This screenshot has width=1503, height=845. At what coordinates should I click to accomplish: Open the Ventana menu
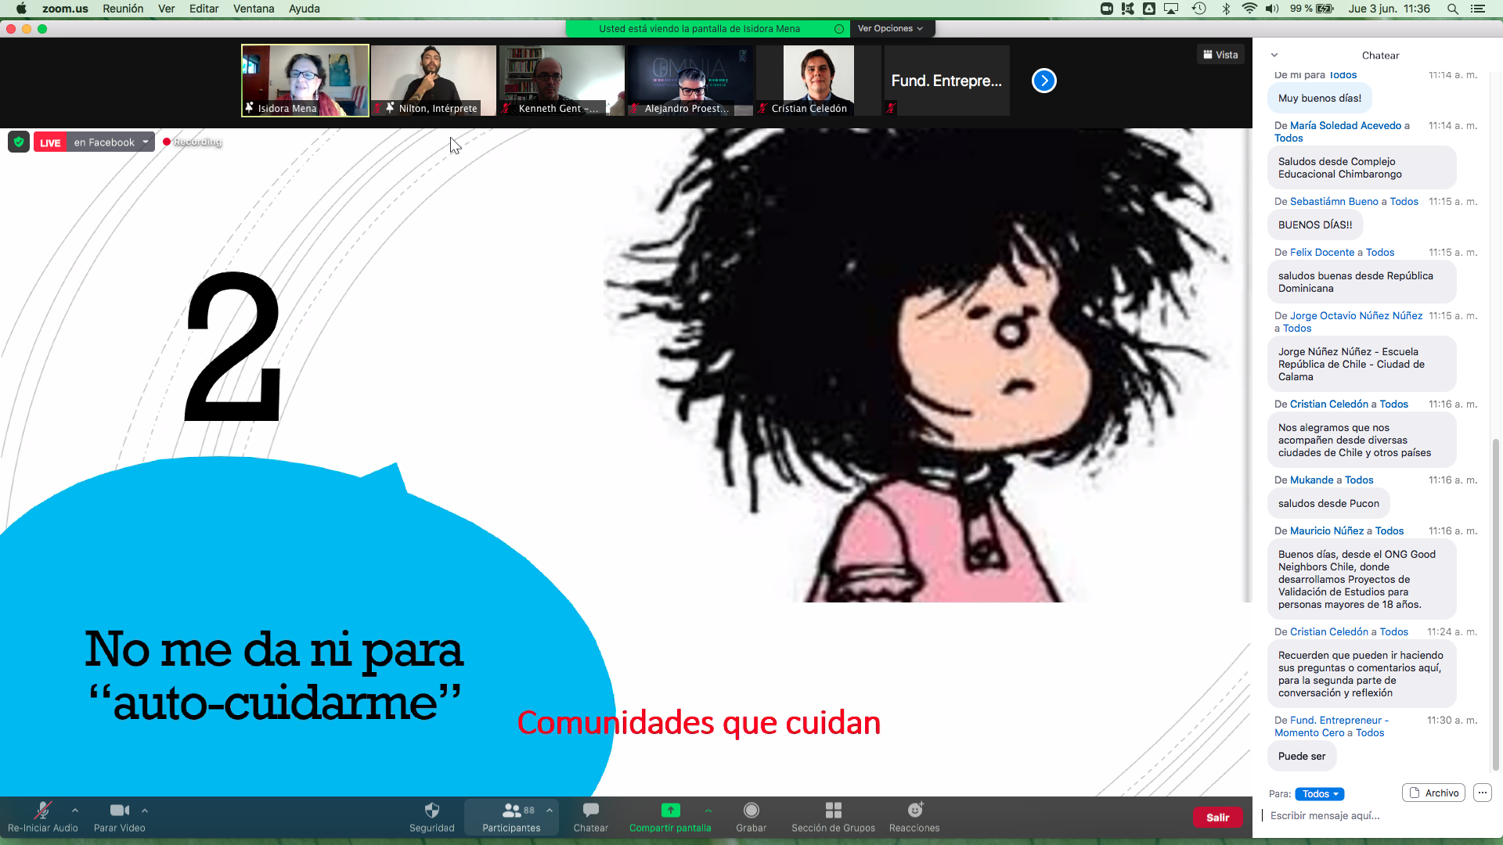click(x=253, y=9)
